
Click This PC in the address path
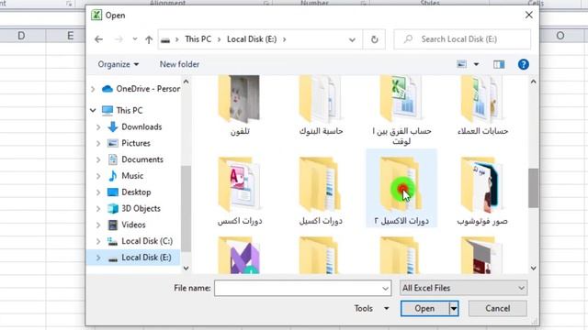point(198,39)
